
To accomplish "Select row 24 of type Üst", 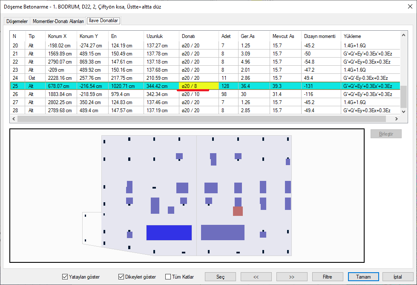I will point(205,78).
